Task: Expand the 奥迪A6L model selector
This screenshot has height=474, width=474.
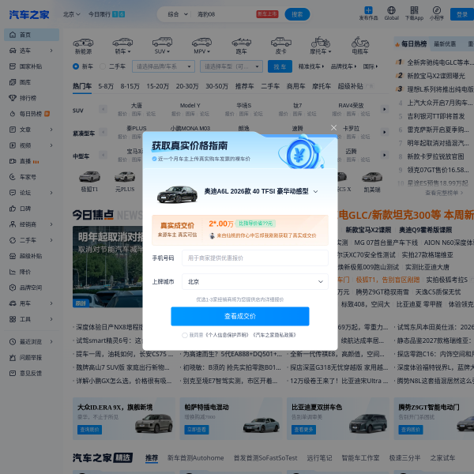Action: pyautogui.click(x=315, y=191)
